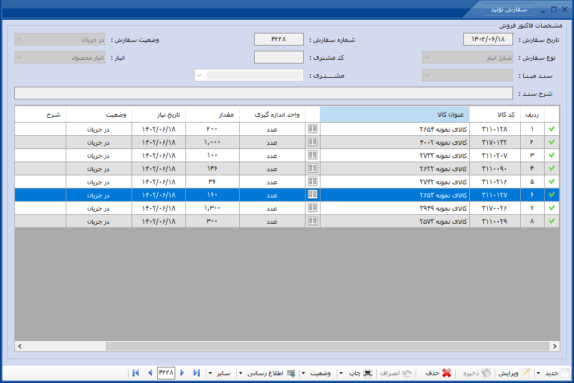Click green checkmark of row ۲
The height and width of the screenshot is (383, 574).
(552, 142)
